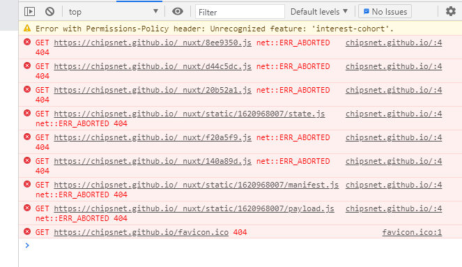The height and width of the screenshot is (267, 462).
Task: Toggle the live expression eye icon
Action: (x=178, y=11)
